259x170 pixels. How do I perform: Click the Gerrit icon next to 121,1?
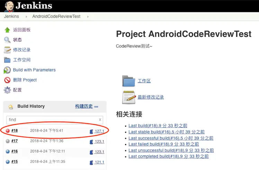tap(91, 162)
